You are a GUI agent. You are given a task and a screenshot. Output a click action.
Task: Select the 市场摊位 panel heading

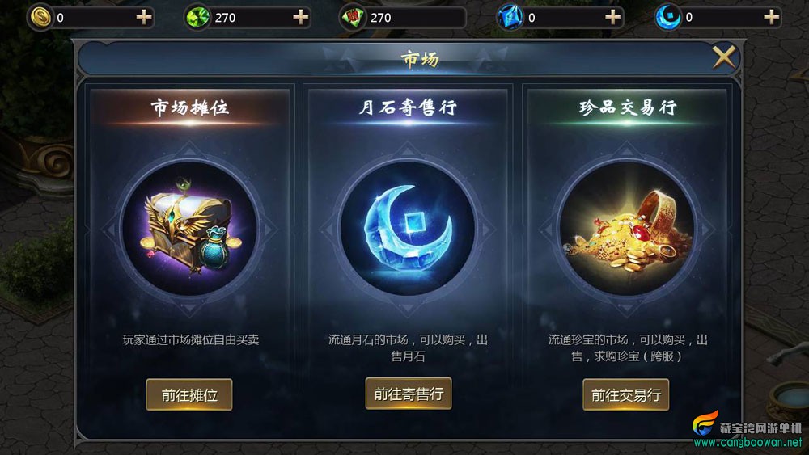click(x=190, y=107)
